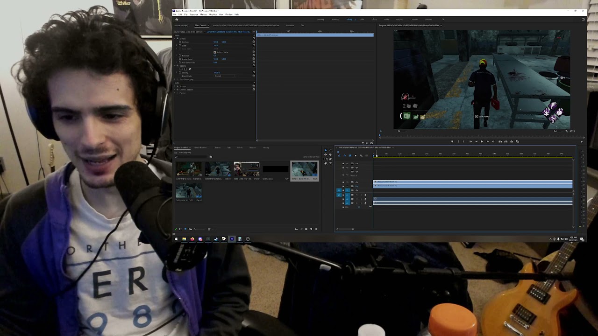
Task: Switch to Audio Clip Mixer tab
Action: [x=246, y=25]
